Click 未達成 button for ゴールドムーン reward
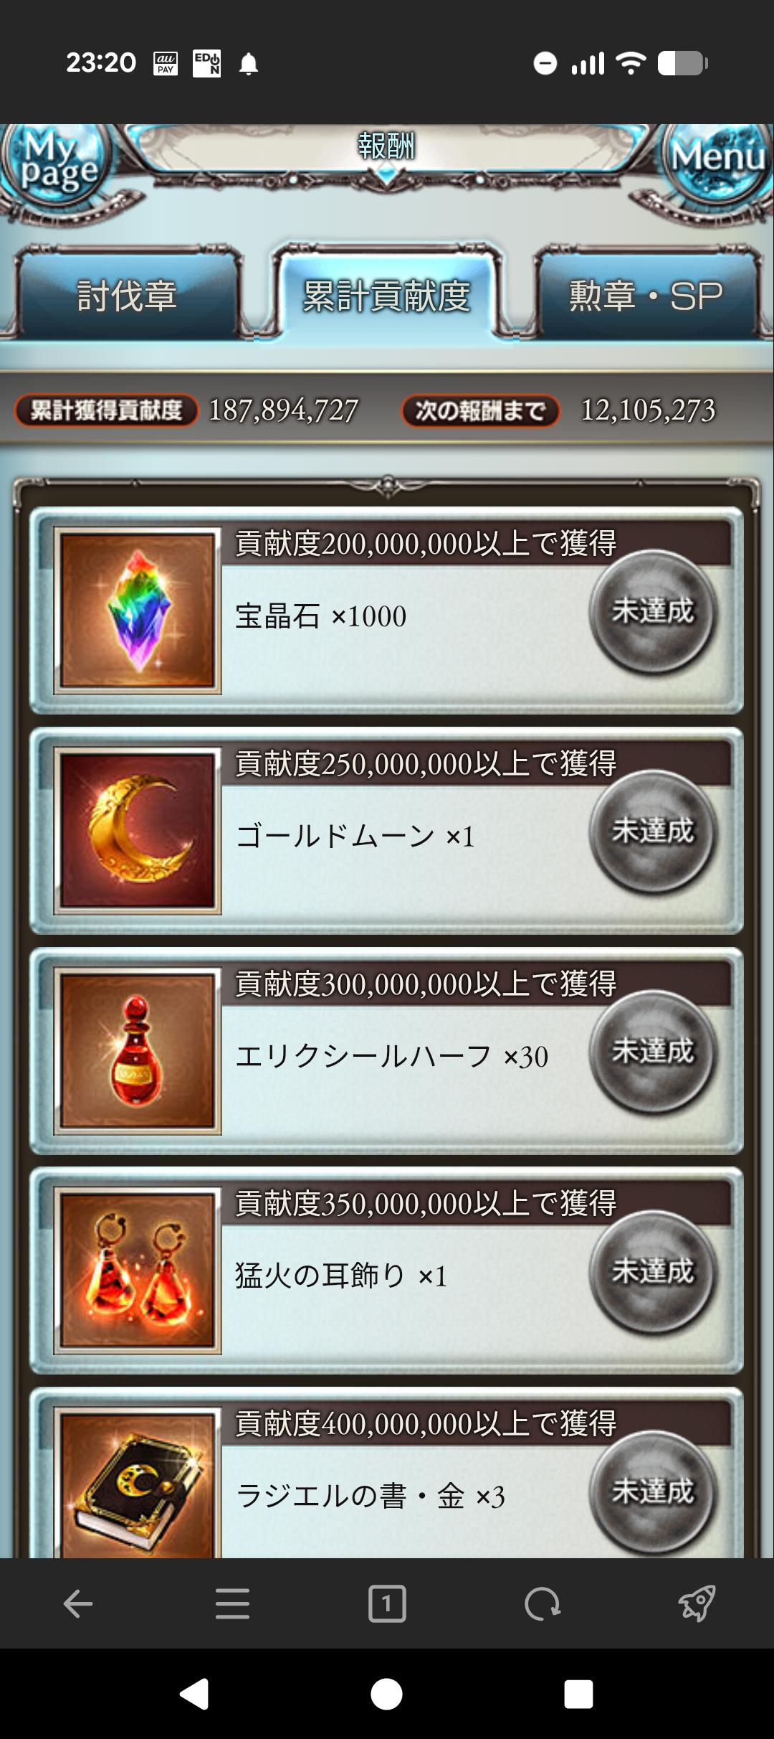Viewport: 774px width, 1739px height. [652, 831]
